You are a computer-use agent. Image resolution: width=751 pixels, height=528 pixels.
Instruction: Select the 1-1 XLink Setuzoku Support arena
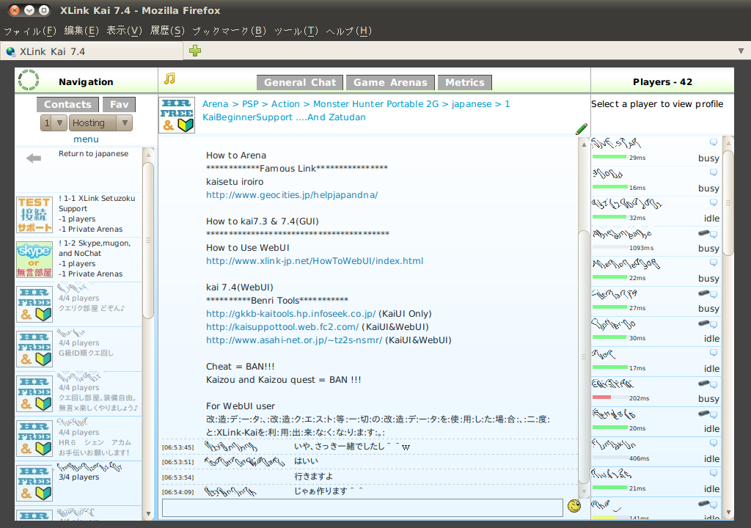pos(79,213)
